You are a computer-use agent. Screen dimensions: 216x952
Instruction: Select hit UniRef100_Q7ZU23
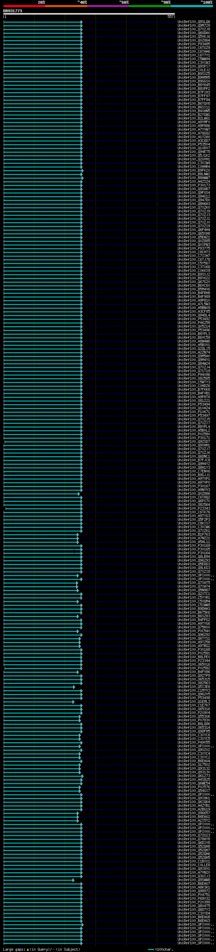(194, 835)
